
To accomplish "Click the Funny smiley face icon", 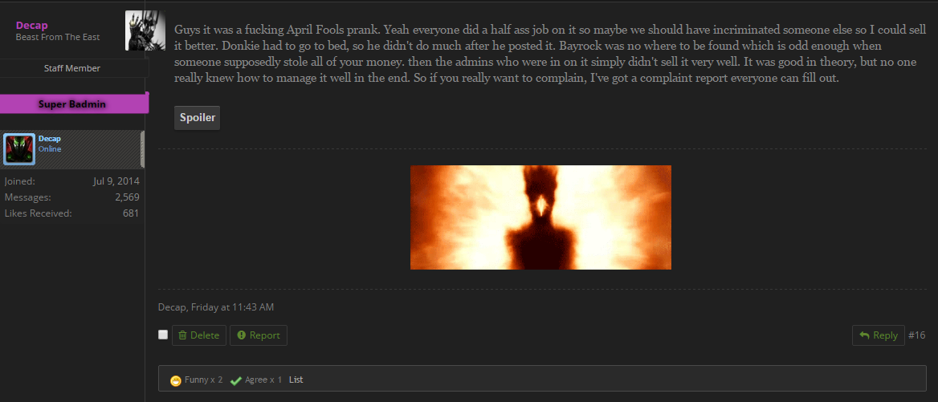I will point(175,380).
